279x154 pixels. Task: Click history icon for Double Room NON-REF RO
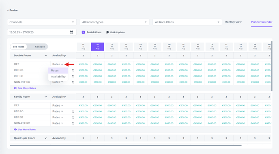(x=73, y=82)
